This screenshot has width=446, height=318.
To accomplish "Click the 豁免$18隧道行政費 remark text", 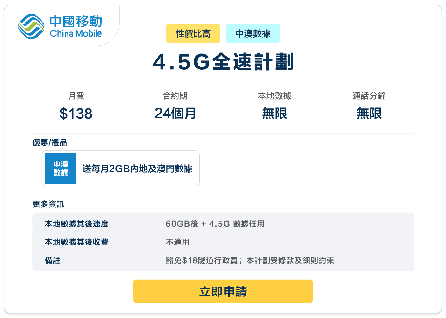I will (x=202, y=260).
